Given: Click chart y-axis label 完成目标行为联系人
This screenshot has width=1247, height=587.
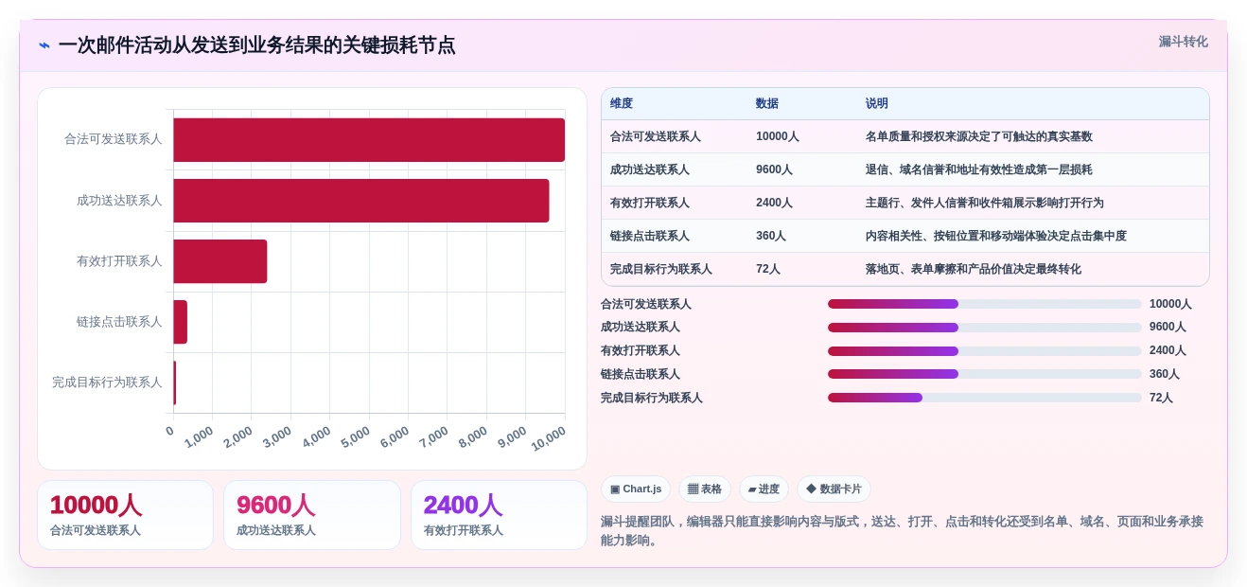Looking at the screenshot, I should pyautogui.click(x=107, y=382).
